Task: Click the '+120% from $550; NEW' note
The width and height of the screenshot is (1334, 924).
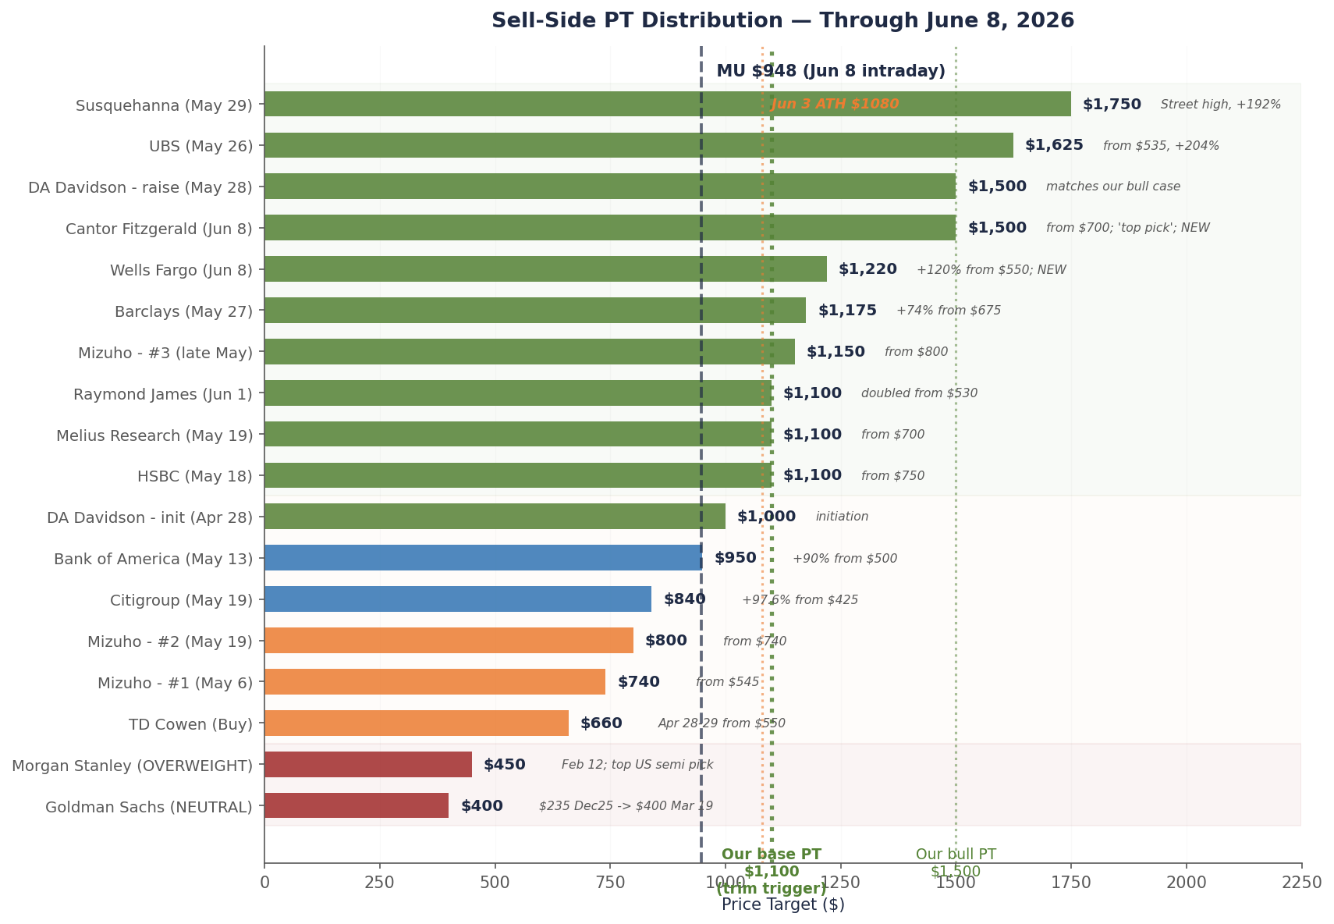Action: [x=992, y=270]
